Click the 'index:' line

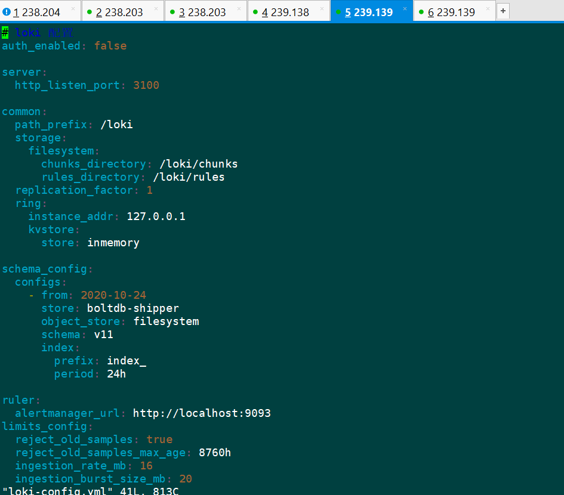(60, 348)
